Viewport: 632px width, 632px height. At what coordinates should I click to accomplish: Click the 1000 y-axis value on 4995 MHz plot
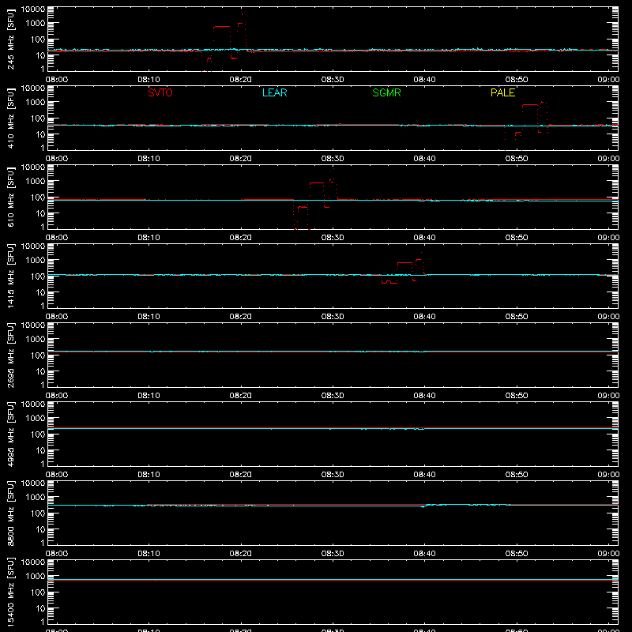[x=36, y=419]
